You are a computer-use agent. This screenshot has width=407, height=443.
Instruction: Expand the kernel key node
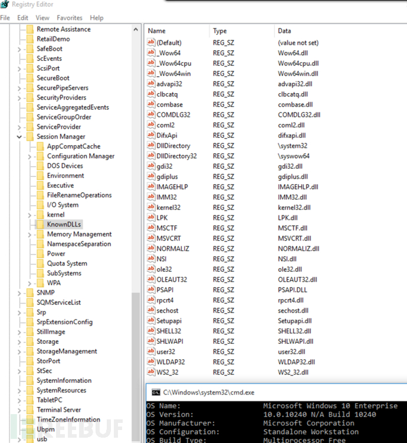[x=29, y=215]
